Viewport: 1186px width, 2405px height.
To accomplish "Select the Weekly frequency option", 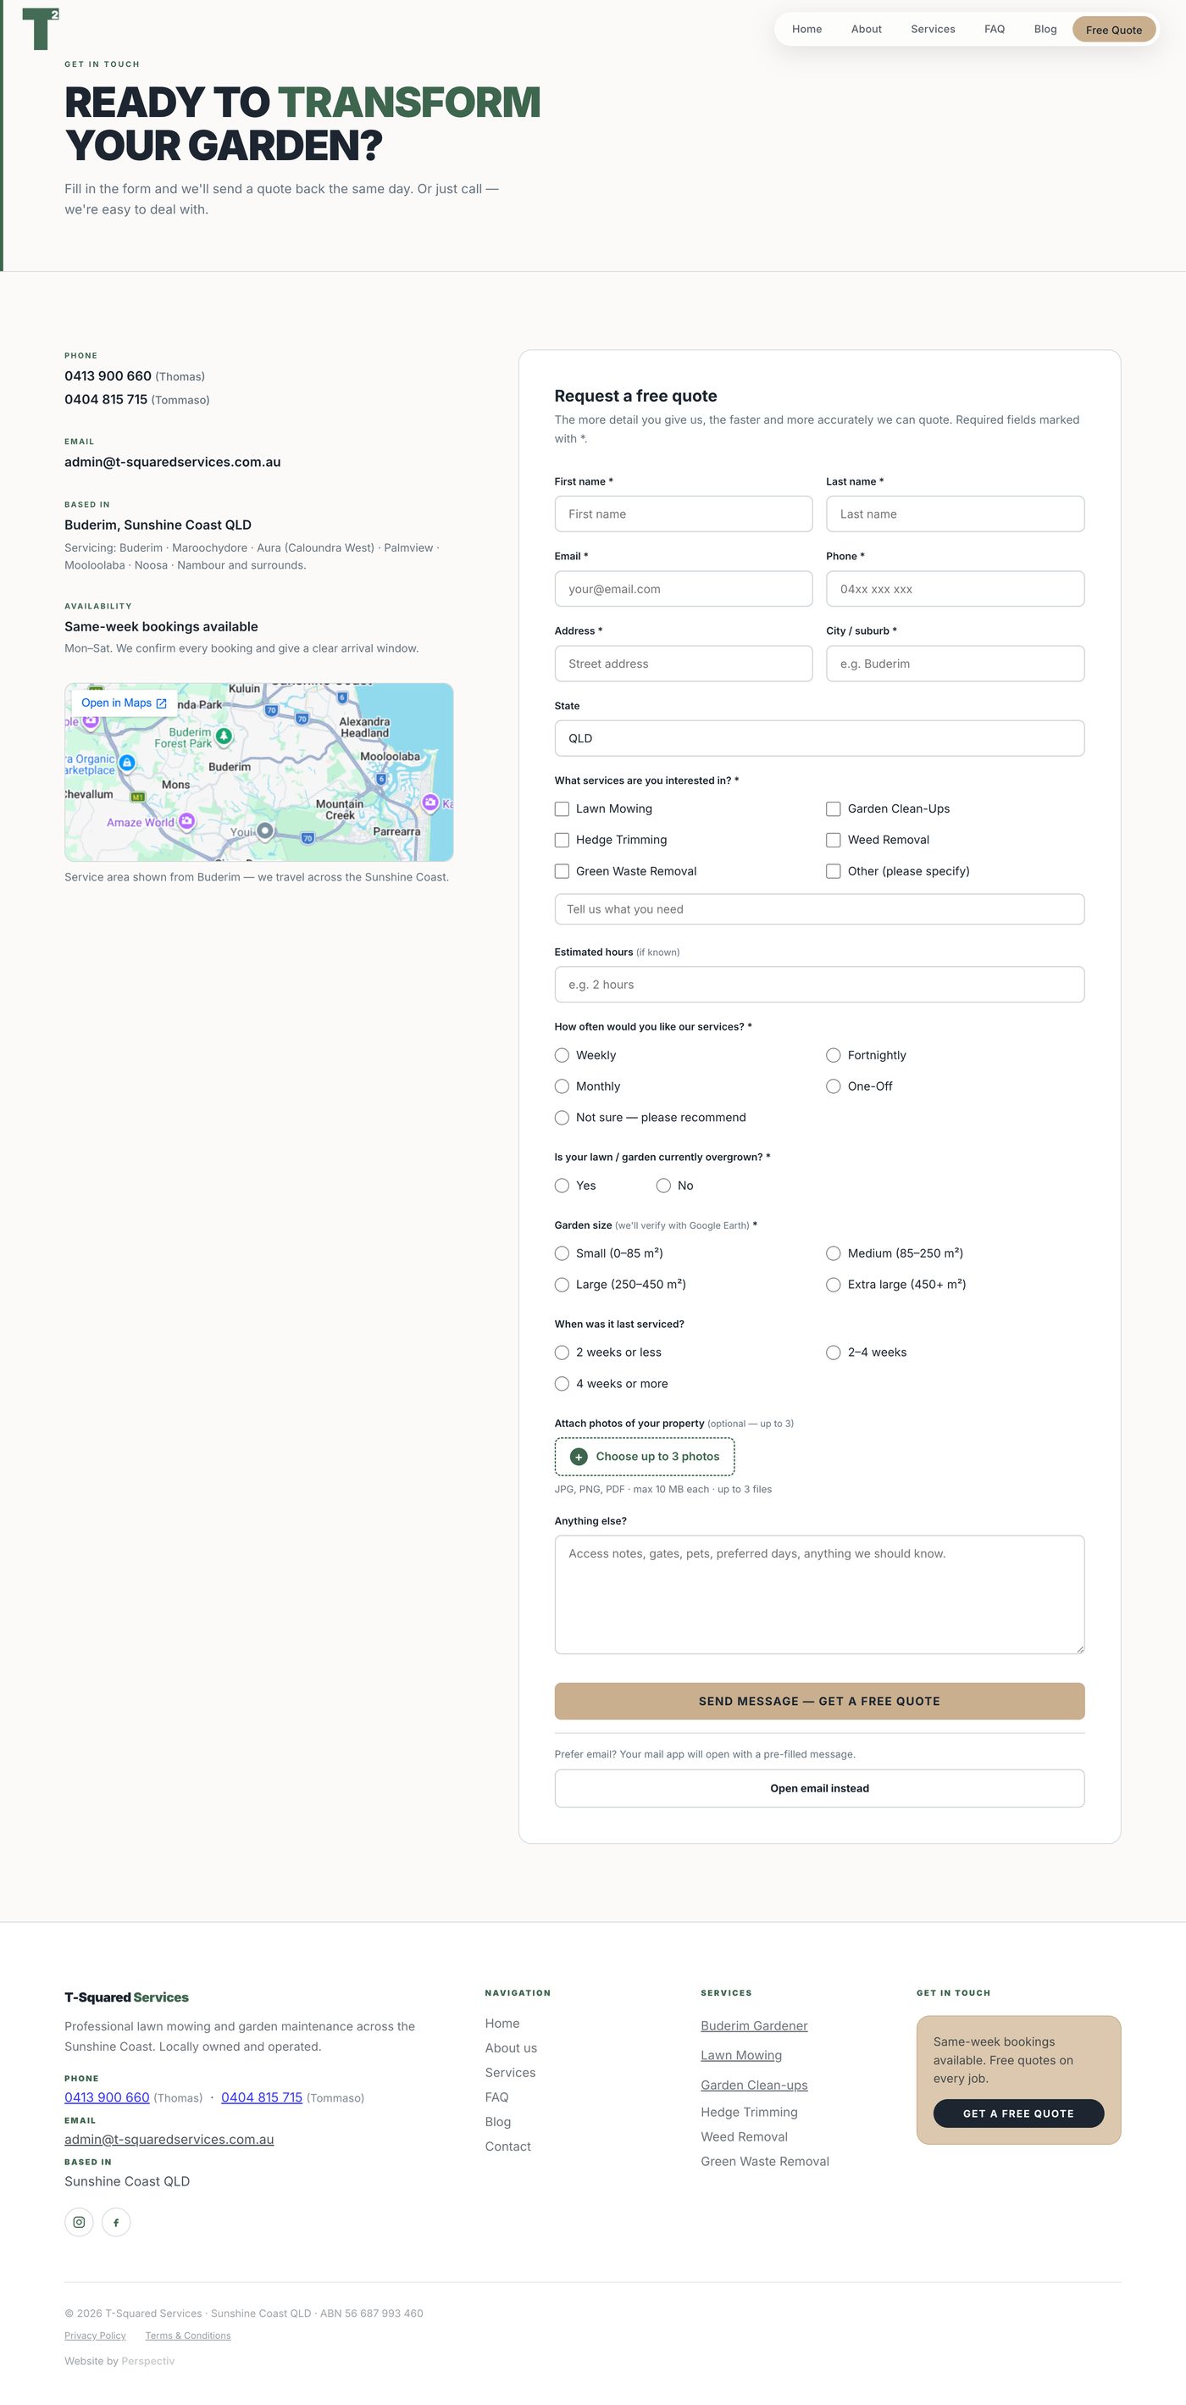I will [x=562, y=1055].
